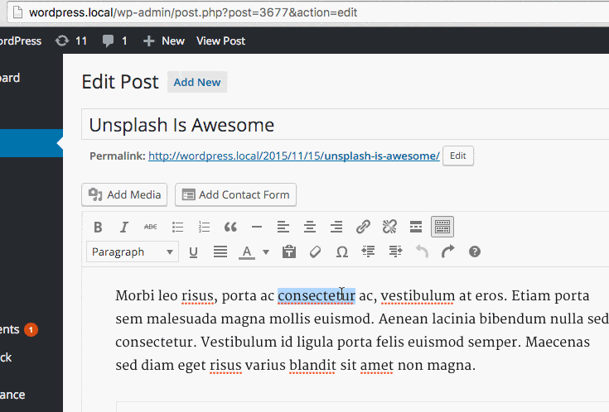This screenshot has width=609, height=412.
Task: Expand the text color picker arrow
Action: pos(266,252)
